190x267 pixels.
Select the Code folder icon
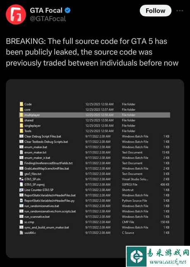(22, 104)
